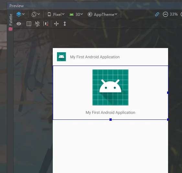Click the right middle selection handle

pos(168,93)
